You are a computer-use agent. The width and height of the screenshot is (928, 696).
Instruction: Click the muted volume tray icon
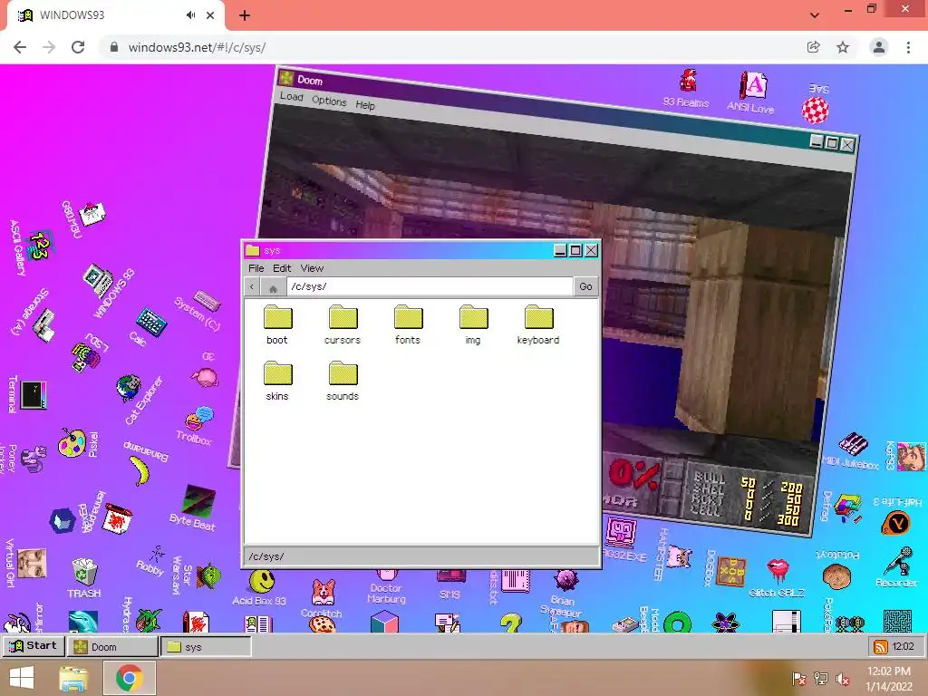[x=843, y=679]
